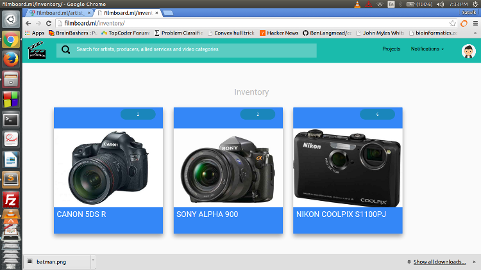Open the BrainBashers bookmark
The width and height of the screenshot is (481, 270).
(73, 33)
